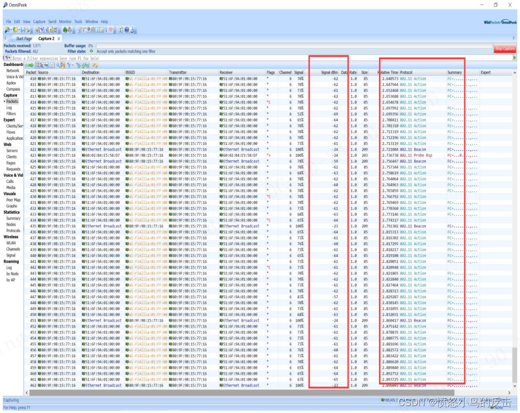The width and height of the screenshot is (520, 413).
Task: Select Protocols under Statistics
Action: 13,230
